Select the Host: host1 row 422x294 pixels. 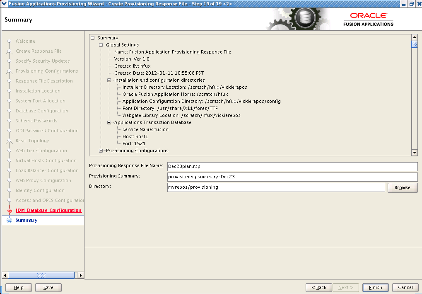click(135, 136)
